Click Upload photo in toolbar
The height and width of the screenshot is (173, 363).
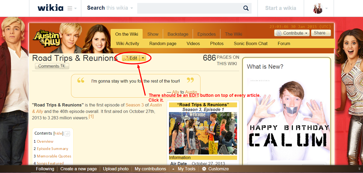[116, 169]
